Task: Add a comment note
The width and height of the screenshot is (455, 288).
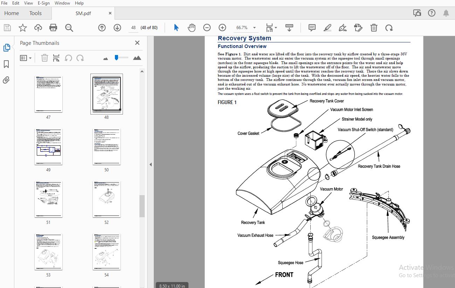Action: (312, 28)
